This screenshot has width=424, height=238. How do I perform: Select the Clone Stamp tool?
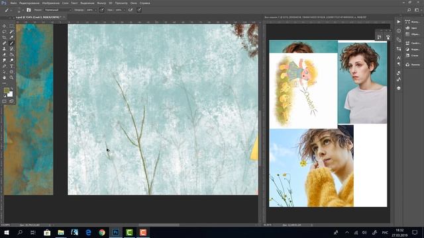(4, 49)
